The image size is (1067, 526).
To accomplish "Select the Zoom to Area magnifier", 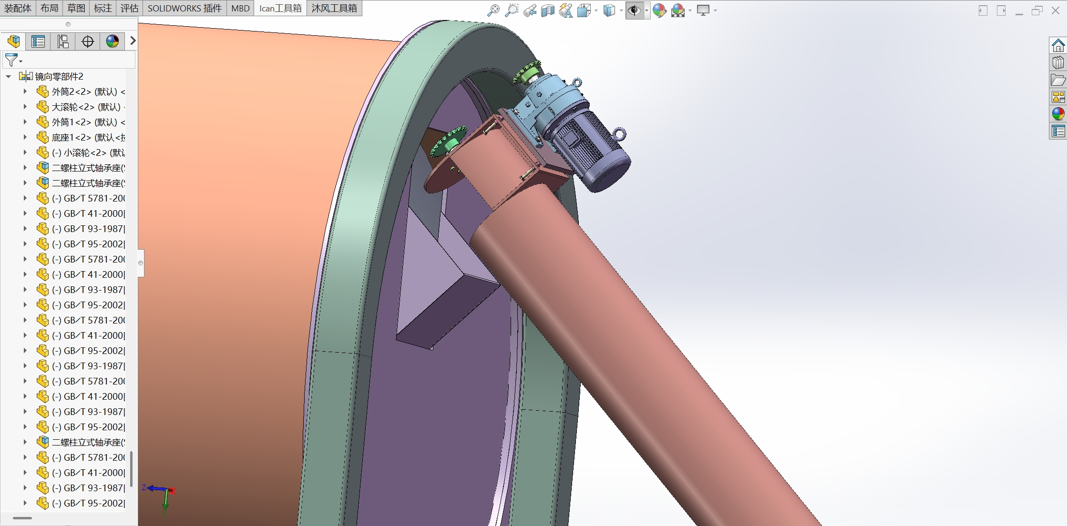I will 511,10.
